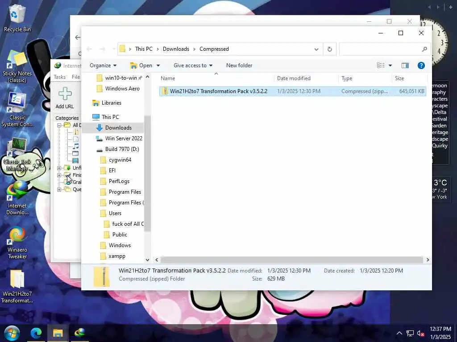The width and height of the screenshot is (457, 342).
Task: Select the EFI folder in navigation pane
Action: (108, 171)
